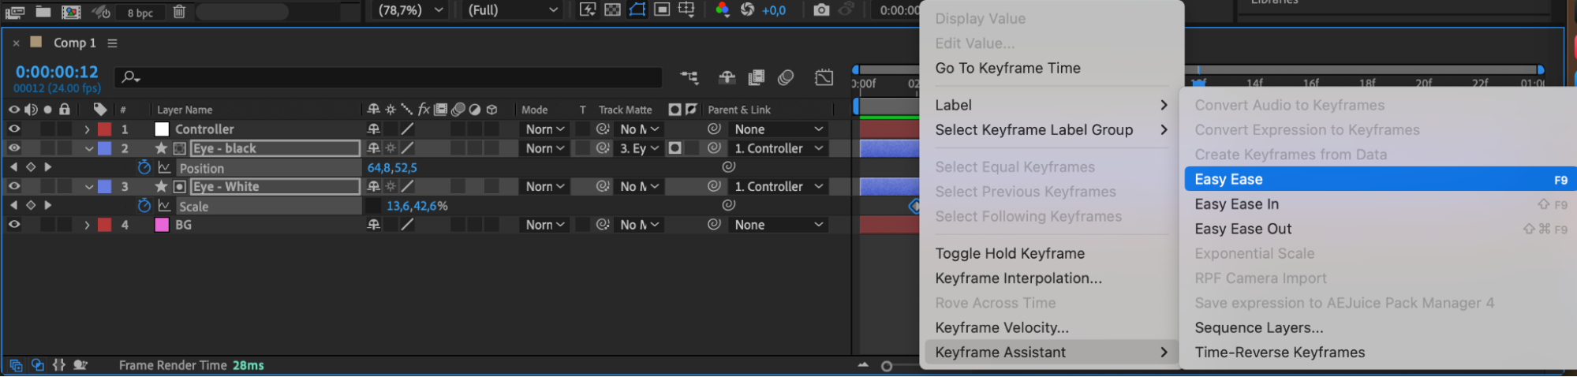Screen dimensions: 1577x377
Task: Click the 8 bpc color depth button
Action: pos(140,13)
